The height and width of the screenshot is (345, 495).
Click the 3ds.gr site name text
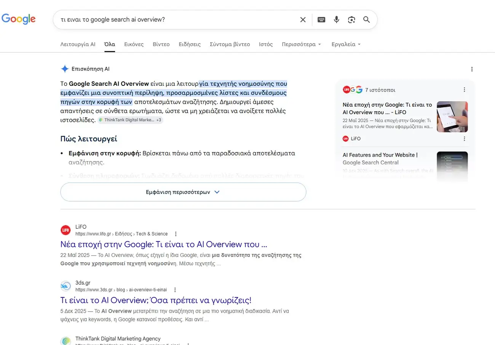[83, 283]
